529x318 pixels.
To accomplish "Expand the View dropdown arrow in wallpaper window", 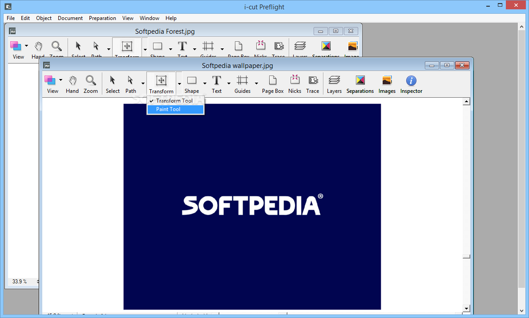I will (x=61, y=80).
